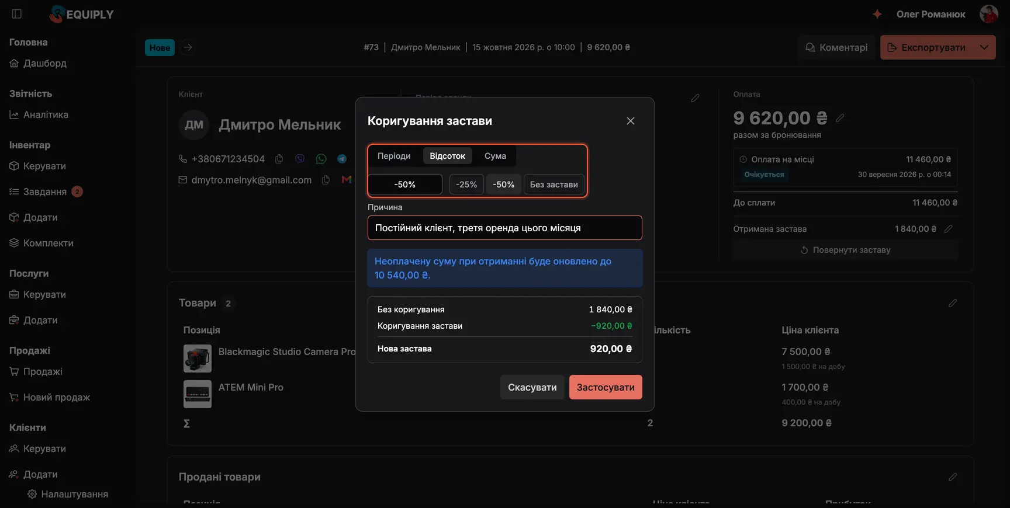Click the Експортувати button

pos(926,47)
